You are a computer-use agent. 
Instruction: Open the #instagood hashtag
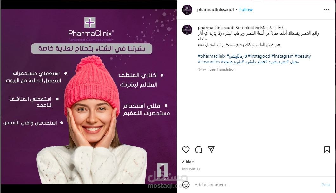[x=259, y=56]
